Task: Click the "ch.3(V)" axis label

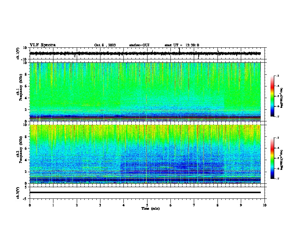Action: point(18,193)
